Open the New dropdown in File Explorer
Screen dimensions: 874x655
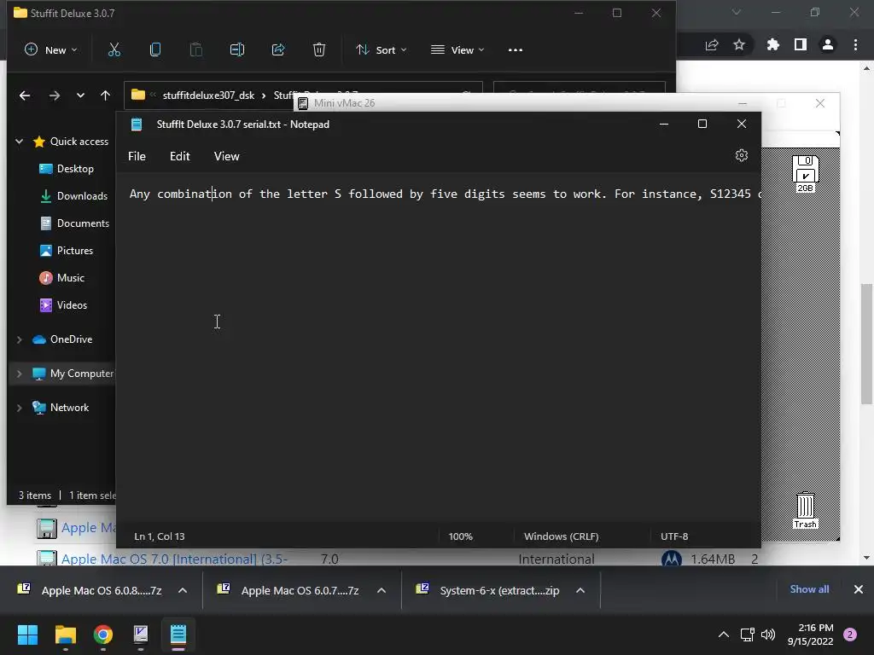coord(50,49)
